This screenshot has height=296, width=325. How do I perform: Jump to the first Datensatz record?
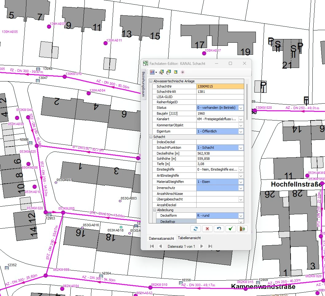[151, 246]
